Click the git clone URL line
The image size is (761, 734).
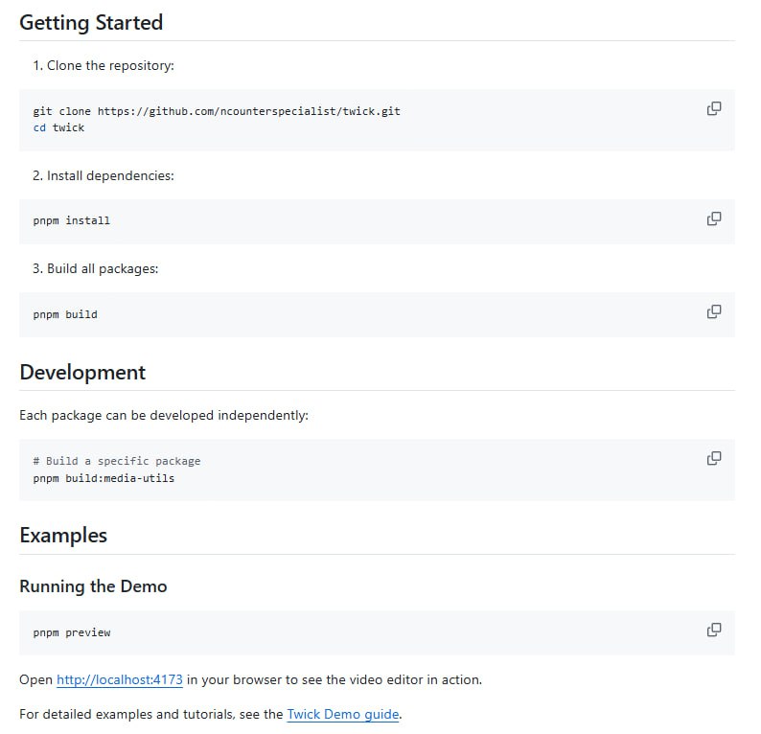[217, 111]
